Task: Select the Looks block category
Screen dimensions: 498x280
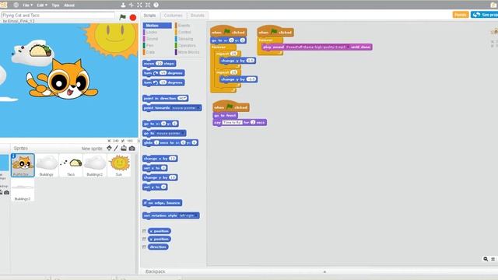Action: 157,32
